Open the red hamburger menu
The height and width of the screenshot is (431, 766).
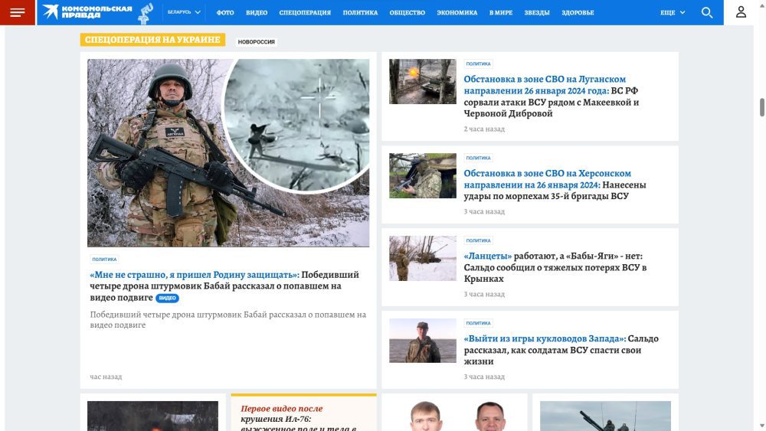coord(17,12)
